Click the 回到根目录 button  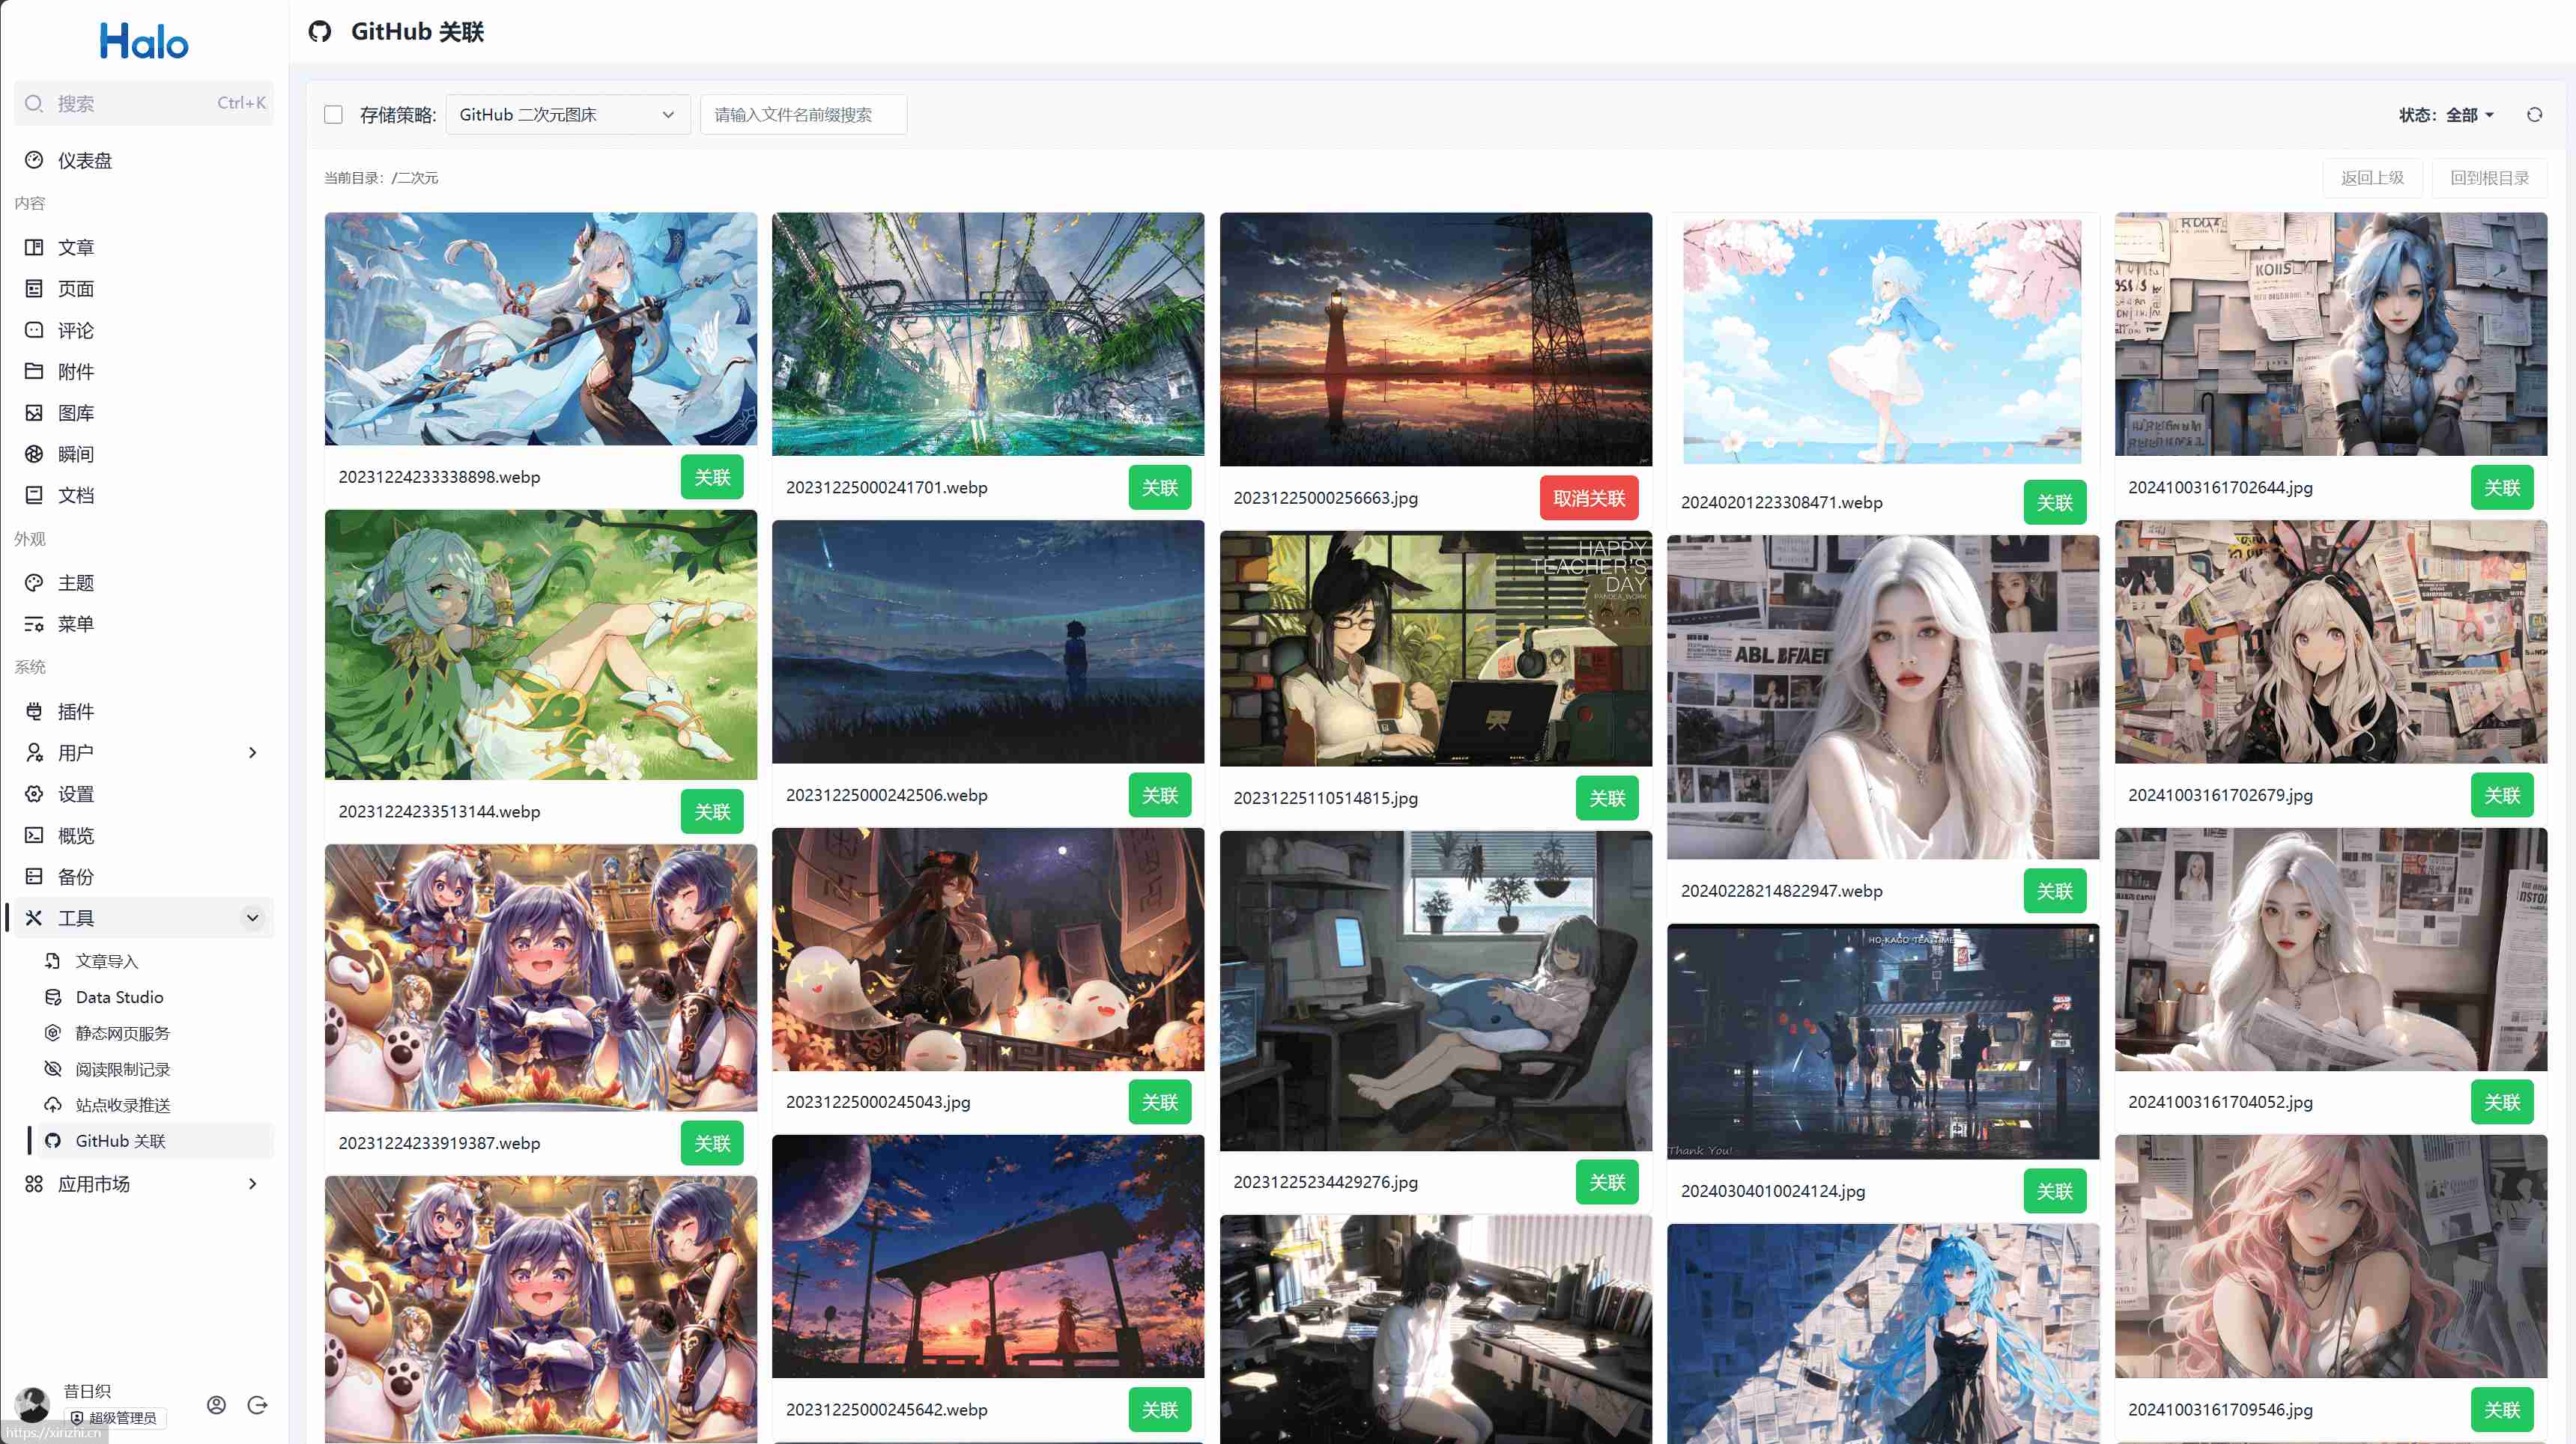point(2488,178)
